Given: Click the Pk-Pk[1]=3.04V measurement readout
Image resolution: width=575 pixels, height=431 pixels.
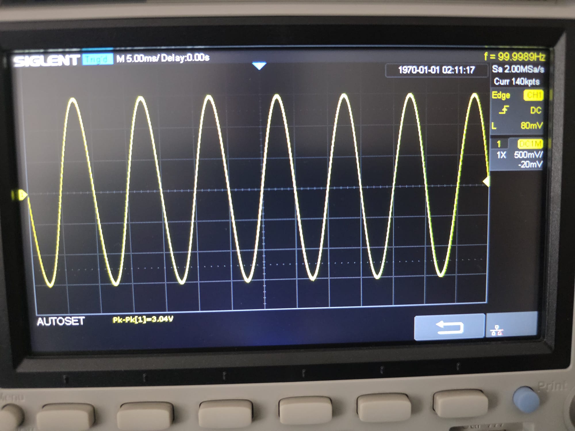Looking at the screenshot, I should point(143,320).
